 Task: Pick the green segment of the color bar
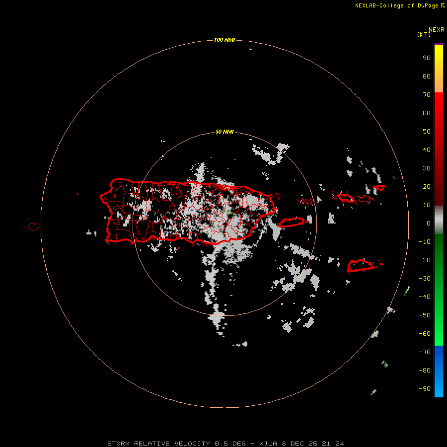(x=439, y=290)
